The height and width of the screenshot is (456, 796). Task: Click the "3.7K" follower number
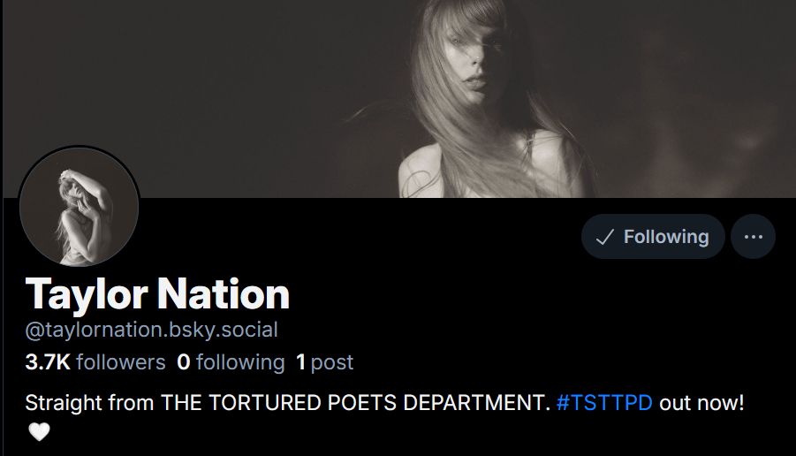tap(48, 362)
